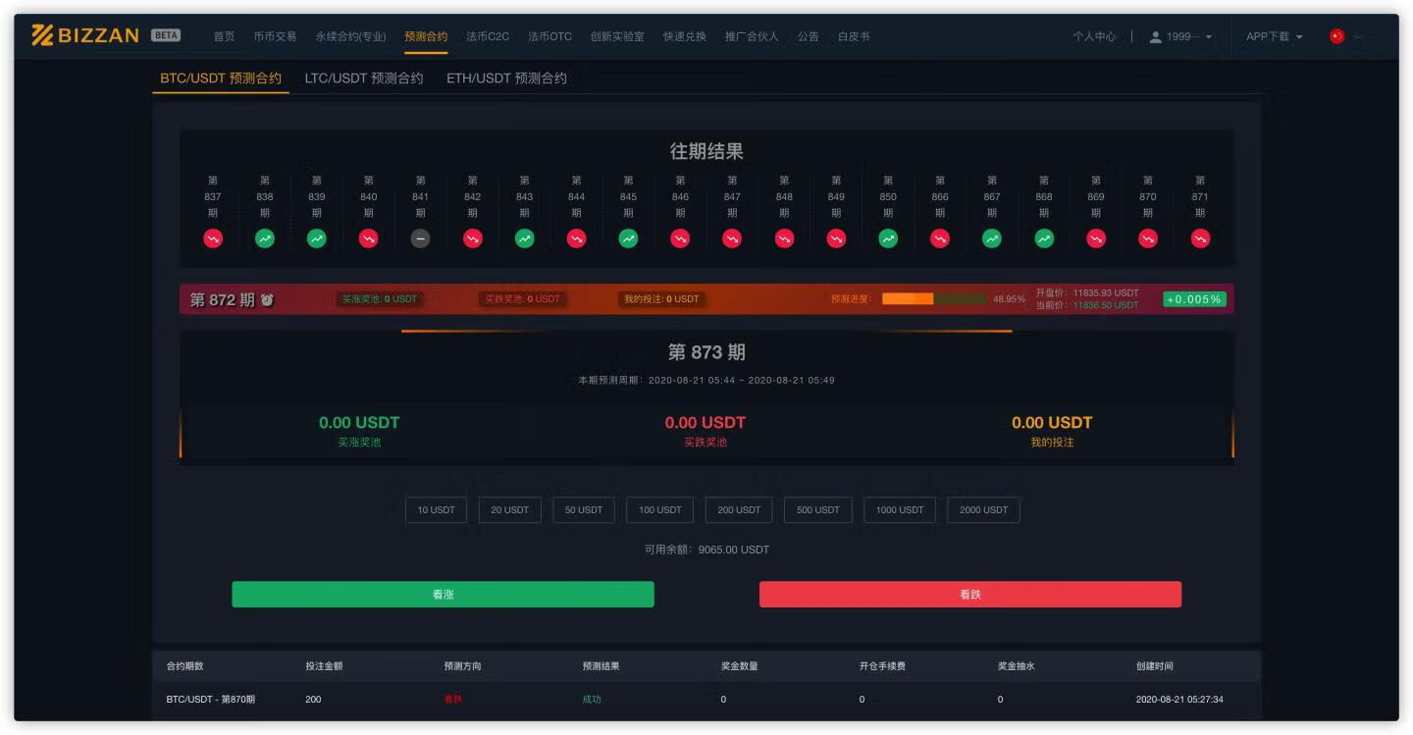Click the red down-trend icon for period 871
Image resolution: width=1413 pixels, height=735 pixels.
pos(1200,238)
